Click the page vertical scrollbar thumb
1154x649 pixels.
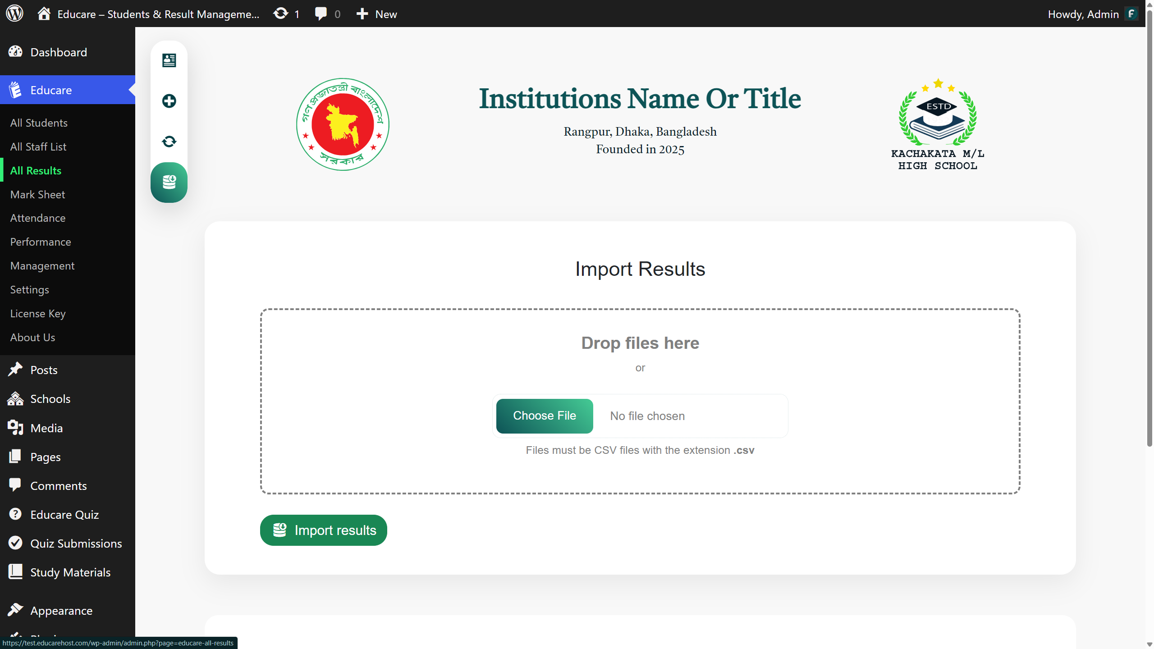point(1149,228)
